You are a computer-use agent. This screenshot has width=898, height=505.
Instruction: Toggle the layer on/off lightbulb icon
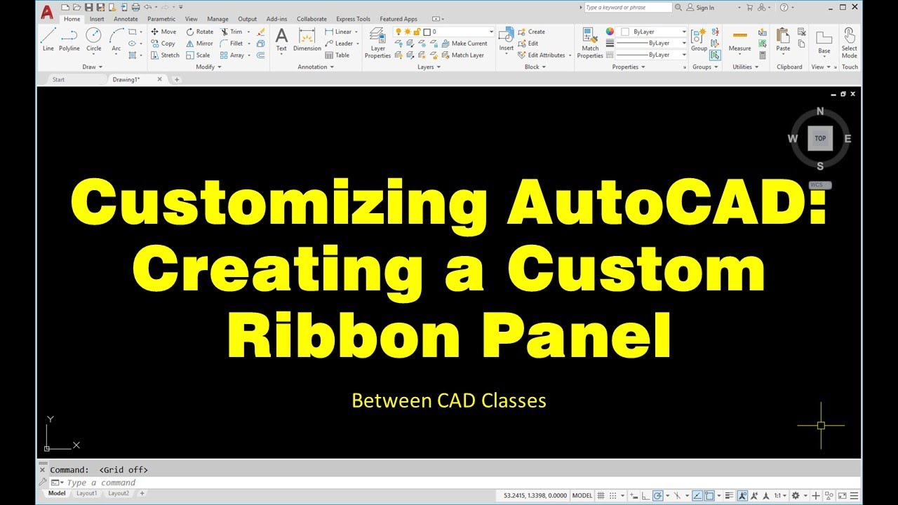coord(398,32)
